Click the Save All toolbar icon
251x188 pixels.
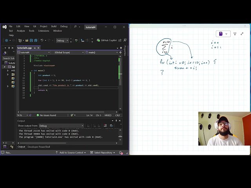[x=36, y=40]
